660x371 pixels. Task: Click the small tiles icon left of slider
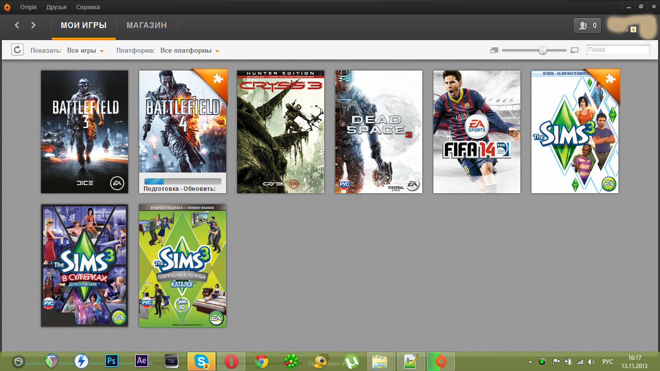494,50
